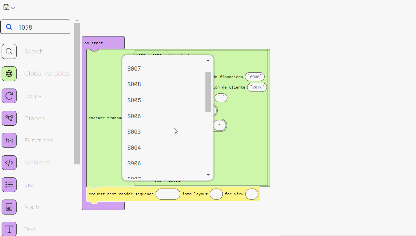Click the dropdown list scrollbar thumb
Image resolution: width=416 pixels, height=236 pixels.
pyautogui.click(x=208, y=92)
